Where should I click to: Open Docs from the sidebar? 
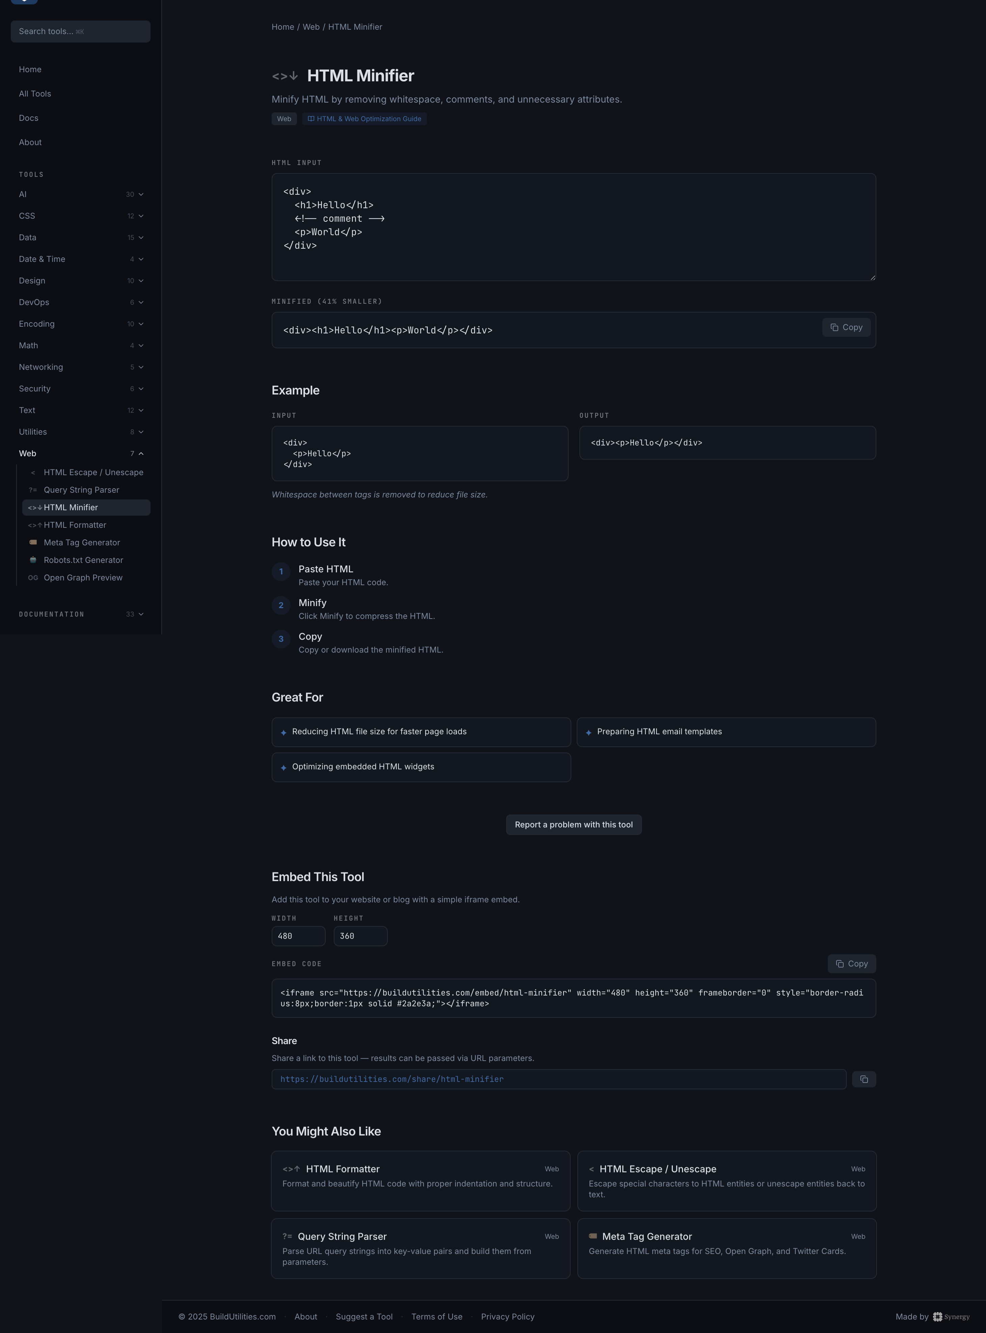pos(28,117)
